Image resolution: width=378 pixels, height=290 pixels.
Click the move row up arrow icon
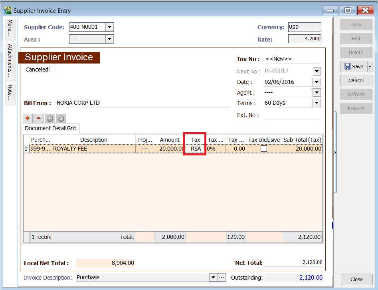point(50,118)
